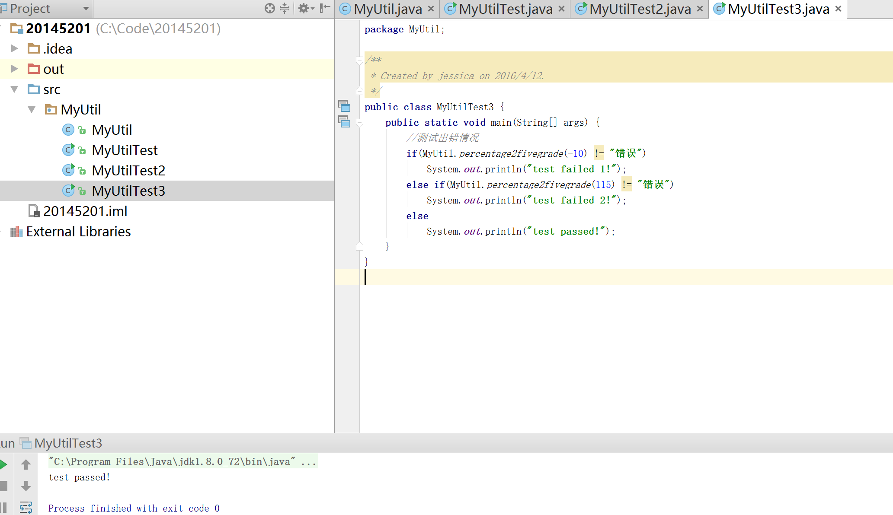The height and width of the screenshot is (515, 893).
Task: Close the MyUtilTest2.java tab
Action: point(700,9)
